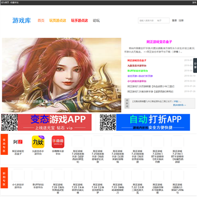Click the 变态游戏APP red banner
This screenshot has height=197, width=197.
[x=55, y=123]
